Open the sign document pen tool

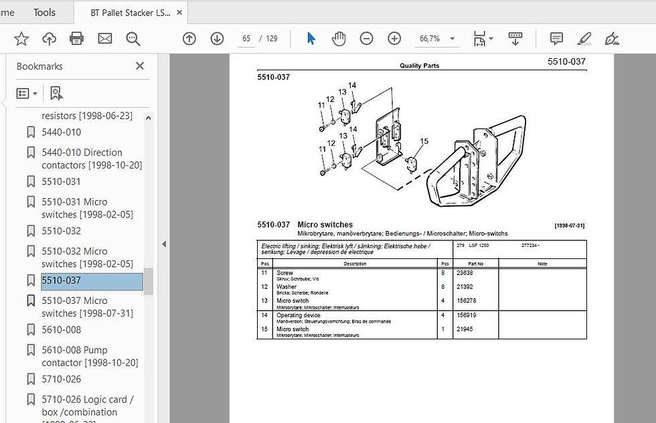click(x=612, y=39)
